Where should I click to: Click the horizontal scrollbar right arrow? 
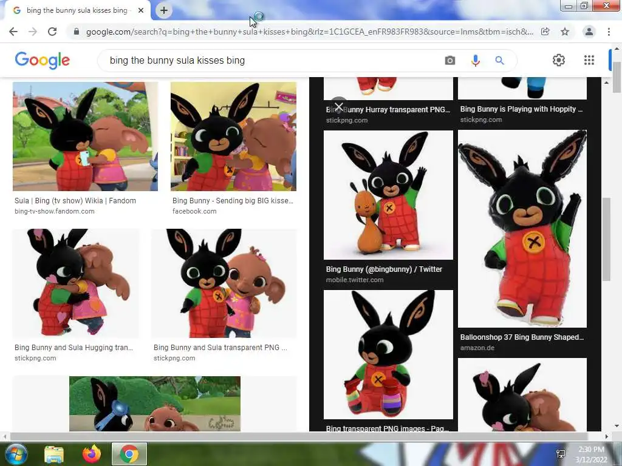coord(606,436)
